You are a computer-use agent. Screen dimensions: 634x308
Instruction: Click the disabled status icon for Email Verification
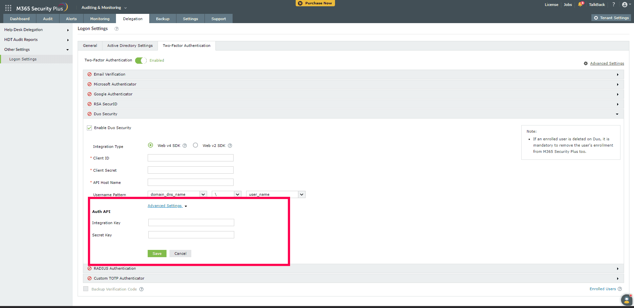coord(90,74)
